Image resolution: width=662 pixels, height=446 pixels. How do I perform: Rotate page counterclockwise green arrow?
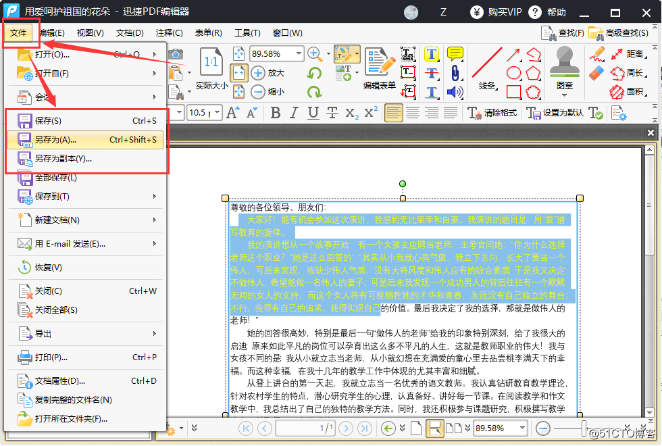[314, 73]
